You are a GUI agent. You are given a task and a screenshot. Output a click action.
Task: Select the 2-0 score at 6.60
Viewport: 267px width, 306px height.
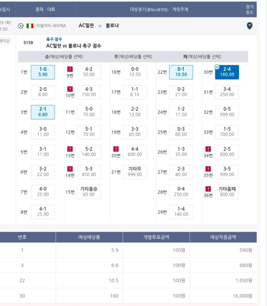click(x=43, y=92)
